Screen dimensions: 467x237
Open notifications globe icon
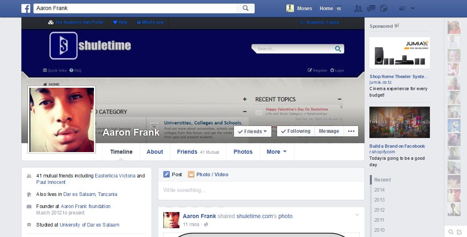click(x=384, y=8)
